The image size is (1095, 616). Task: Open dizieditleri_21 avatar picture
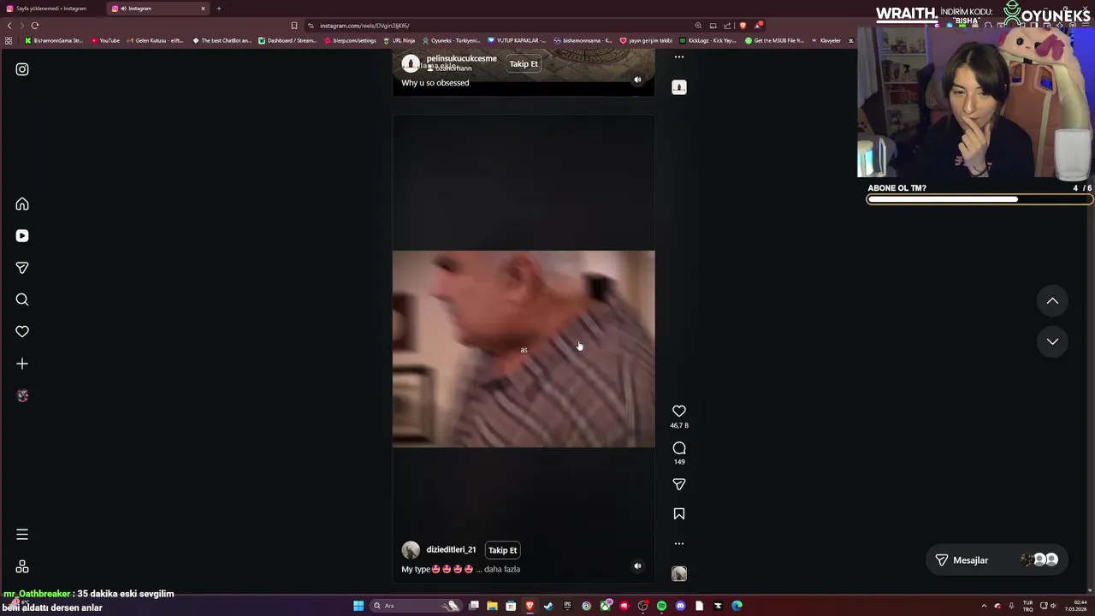pos(411,550)
